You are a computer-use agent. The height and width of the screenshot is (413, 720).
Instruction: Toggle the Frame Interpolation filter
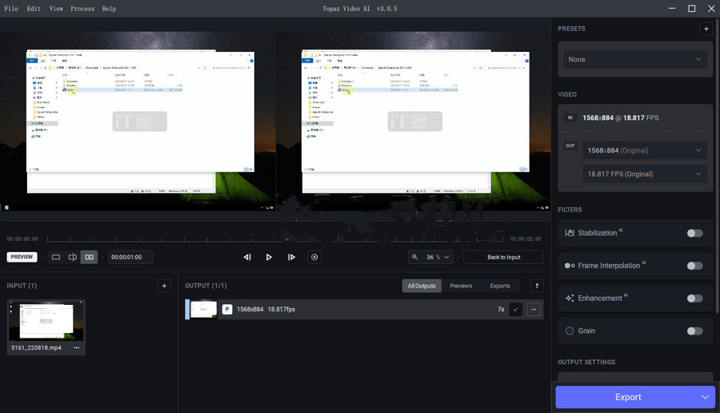click(694, 266)
